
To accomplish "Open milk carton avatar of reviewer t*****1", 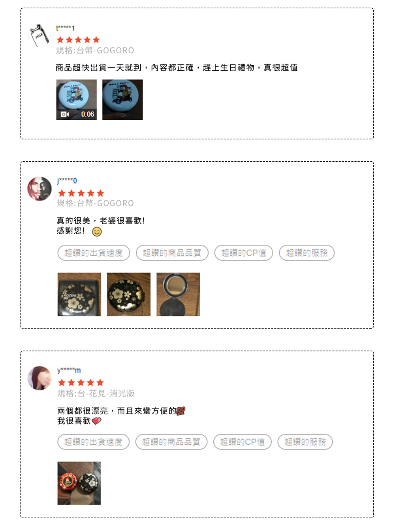I will click(x=39, y=35).
